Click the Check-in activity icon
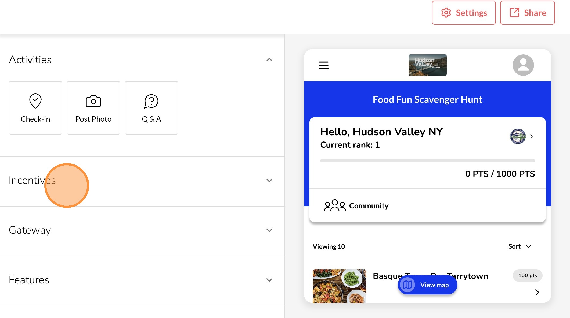 [35, 101]
